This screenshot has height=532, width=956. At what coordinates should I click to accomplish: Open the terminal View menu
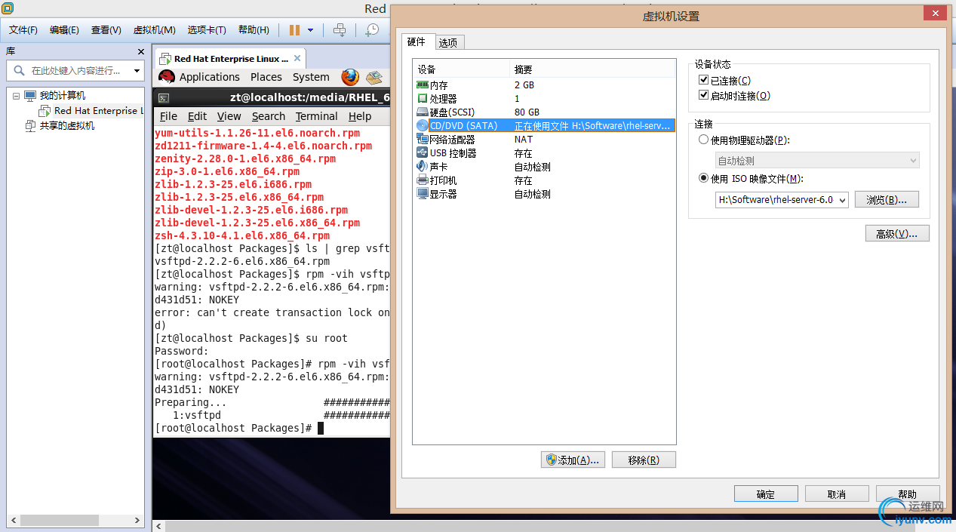[229, 116]
